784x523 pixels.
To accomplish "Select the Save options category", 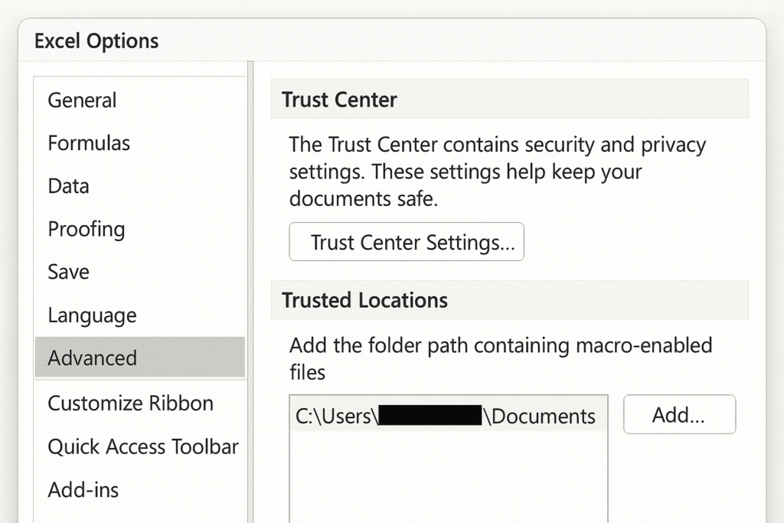I will coord(68,272).
